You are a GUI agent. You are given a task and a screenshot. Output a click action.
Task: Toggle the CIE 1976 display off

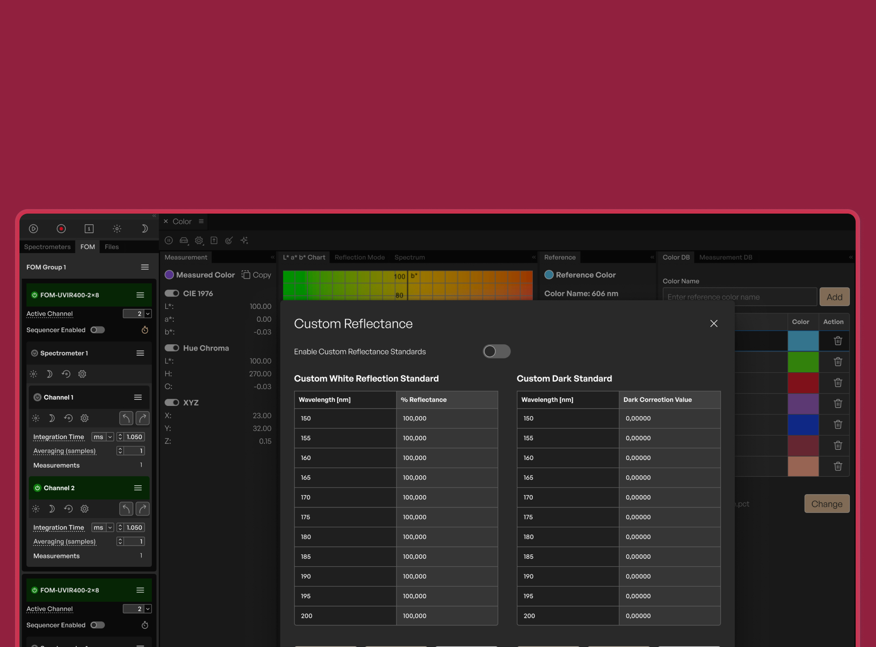click(x=171, y=293)
